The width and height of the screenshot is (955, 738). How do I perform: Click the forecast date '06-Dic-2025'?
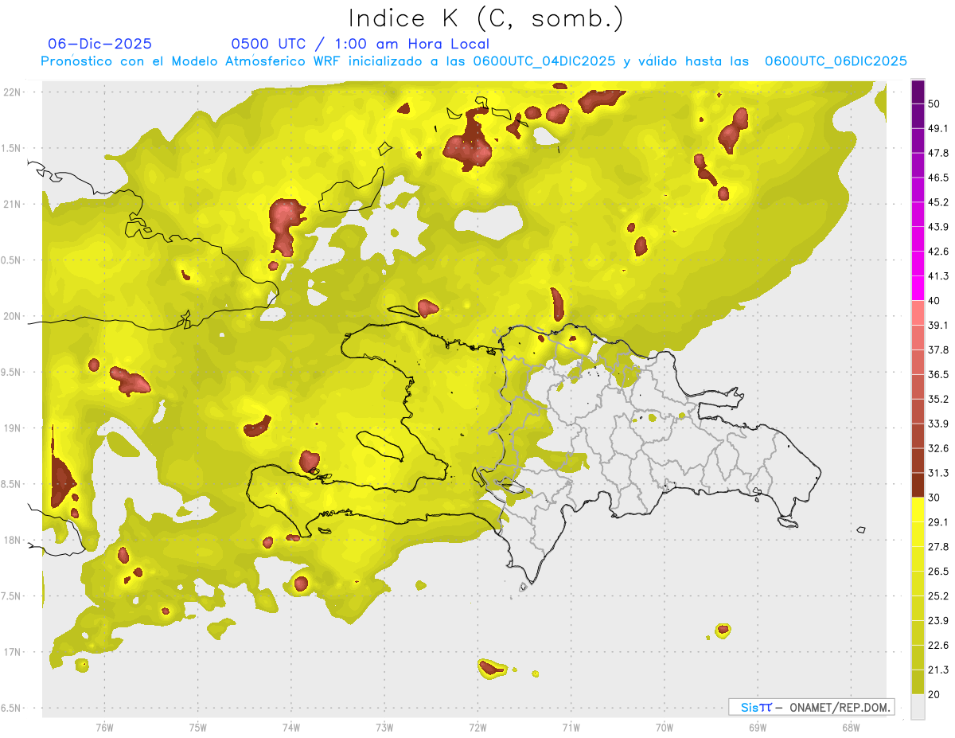coord(99,44)
